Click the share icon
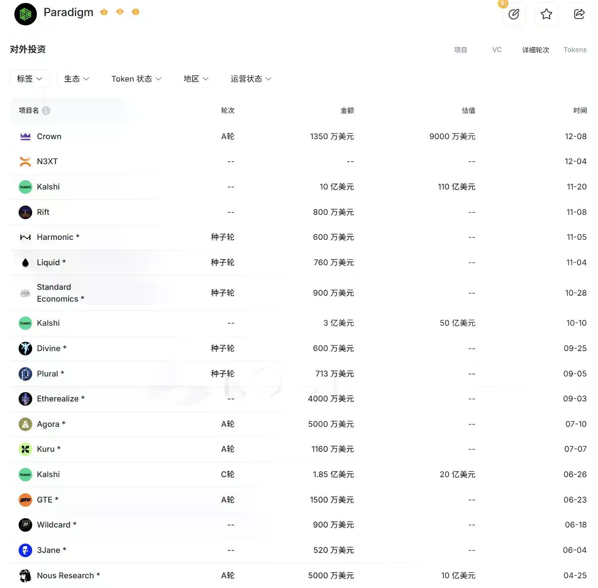The width and height of the screenshot is (598, 588). [x=579, y=14]
